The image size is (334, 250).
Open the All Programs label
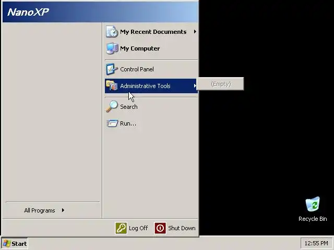40,210
